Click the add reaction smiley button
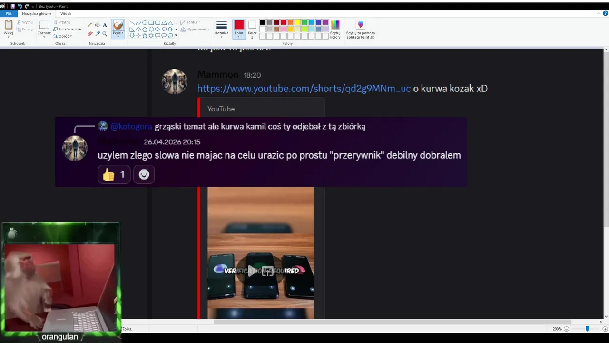The width and height of the screenshot is (609, 343). click(144, 174)
